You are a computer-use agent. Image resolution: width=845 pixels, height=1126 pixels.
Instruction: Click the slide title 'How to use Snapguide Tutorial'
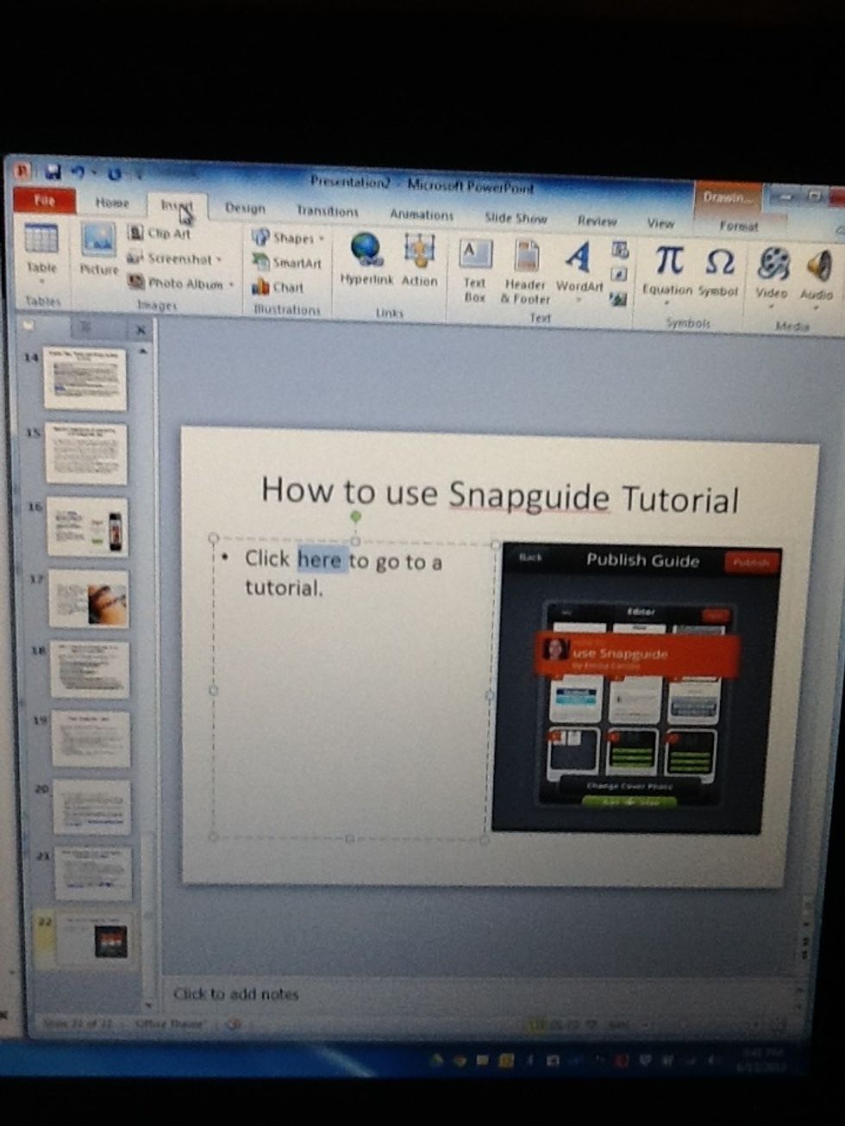click(500, 495)
